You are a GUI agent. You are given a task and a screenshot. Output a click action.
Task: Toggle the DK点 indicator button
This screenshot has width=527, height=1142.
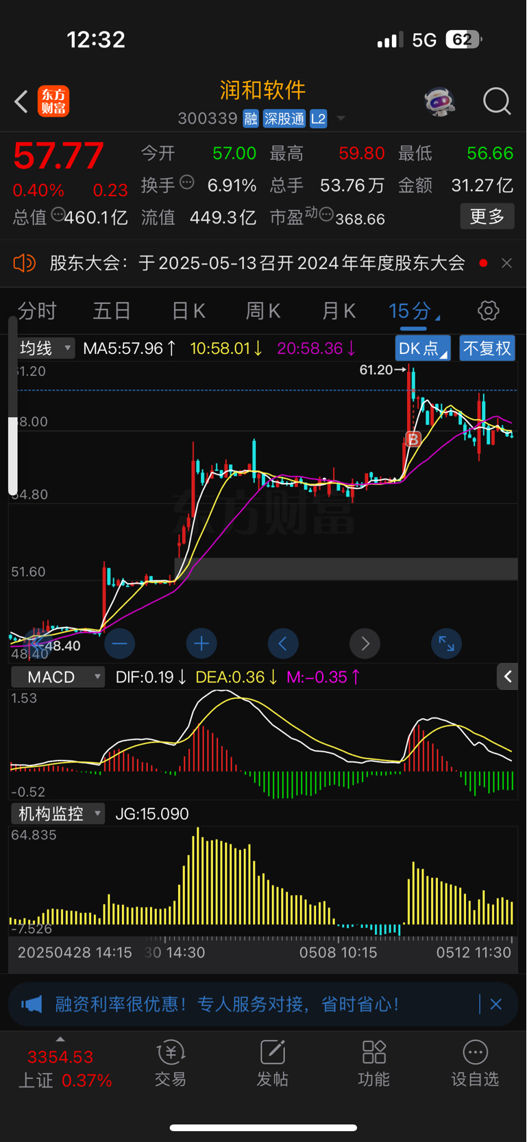point(423,348)
